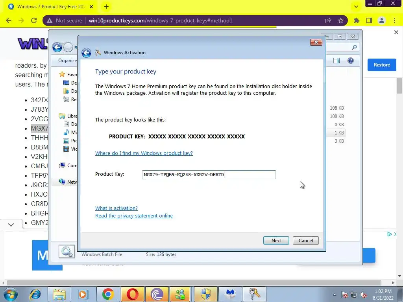Open browser extensions puzzle icon

click(x=357, y=20)
